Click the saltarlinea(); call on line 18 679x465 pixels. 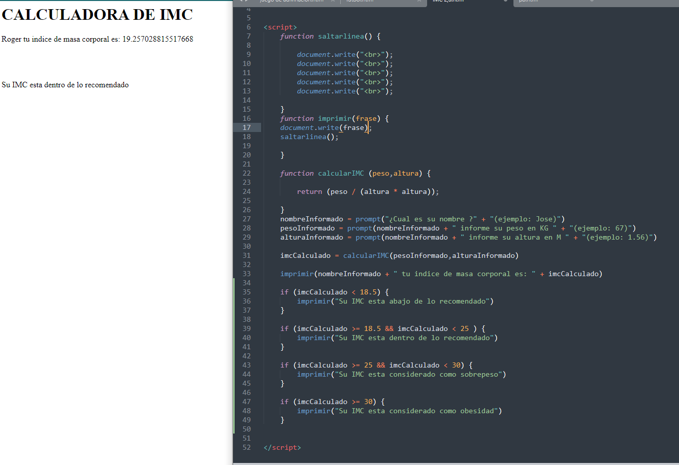click(x=309, y=137)
